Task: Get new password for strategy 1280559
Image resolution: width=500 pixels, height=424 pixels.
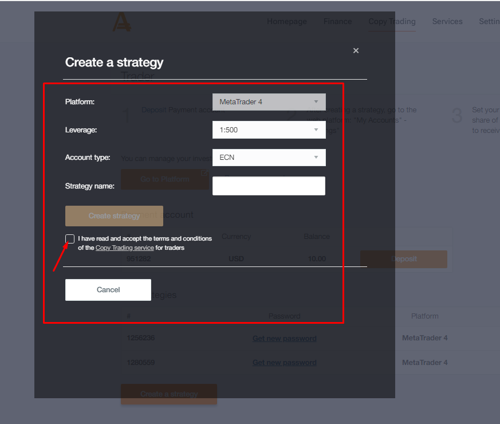Action: [x=284, y=363]
